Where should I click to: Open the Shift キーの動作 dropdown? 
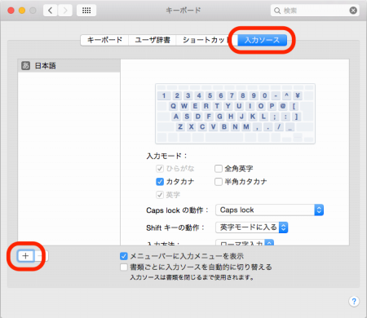tap(252, 227)
